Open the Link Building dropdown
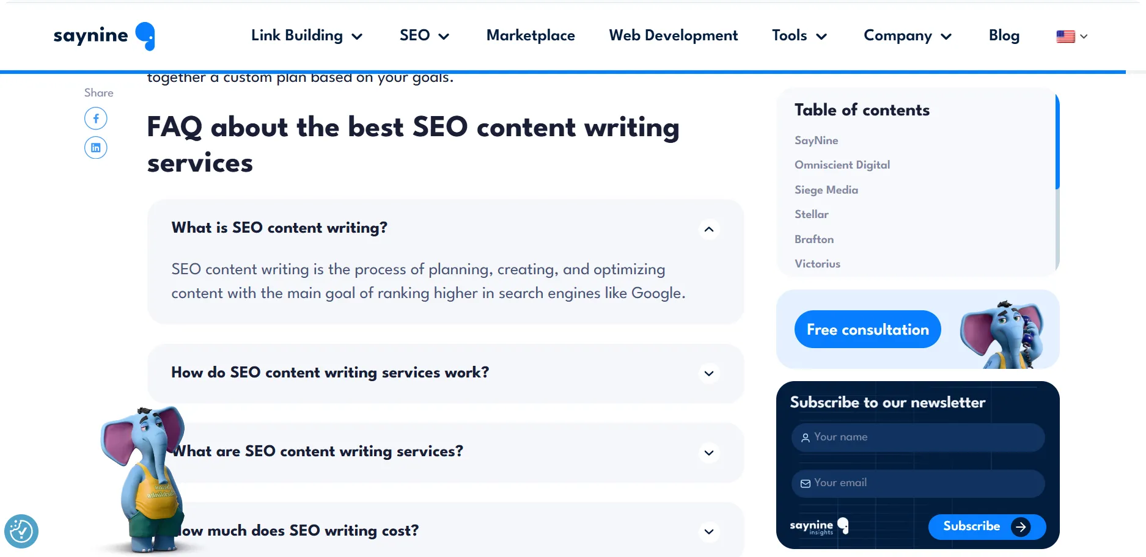The image size is (1146, 557). click(x=306, y=36)
